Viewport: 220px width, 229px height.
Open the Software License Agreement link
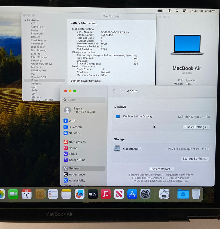point(145,175)
